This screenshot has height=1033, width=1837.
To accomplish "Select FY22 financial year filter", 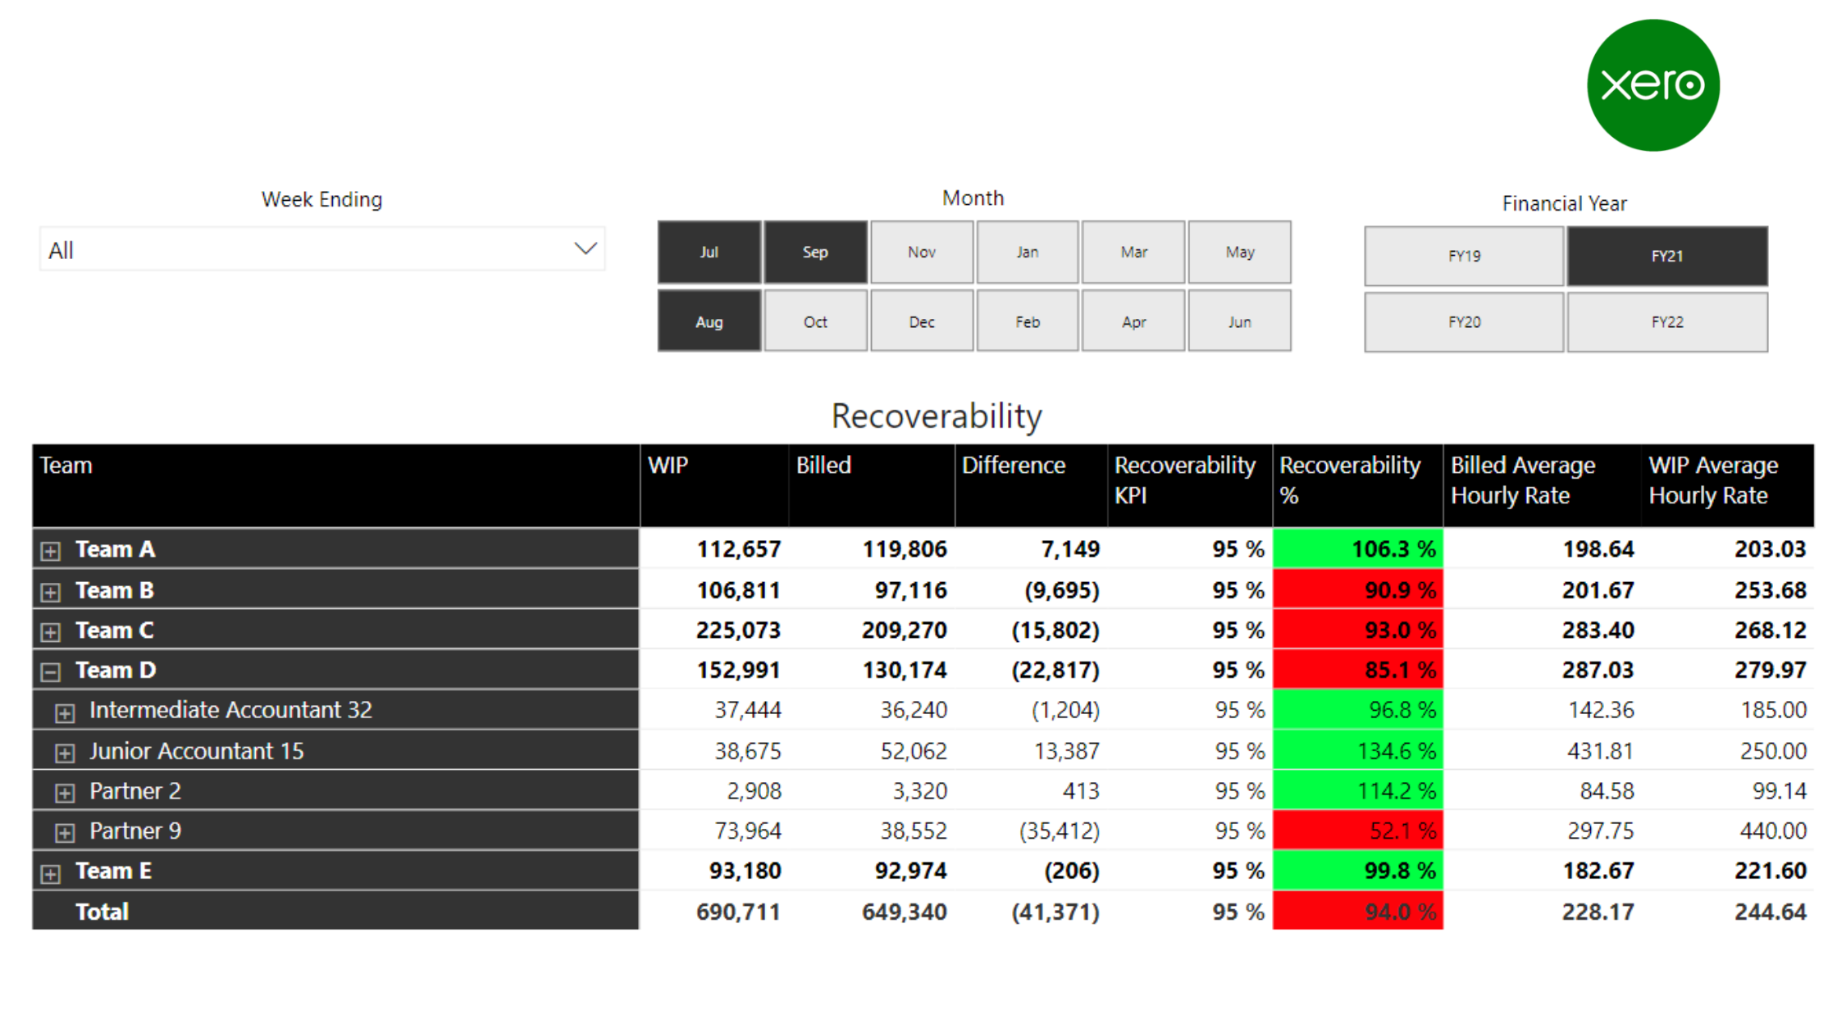I will tap(1666, 321).
